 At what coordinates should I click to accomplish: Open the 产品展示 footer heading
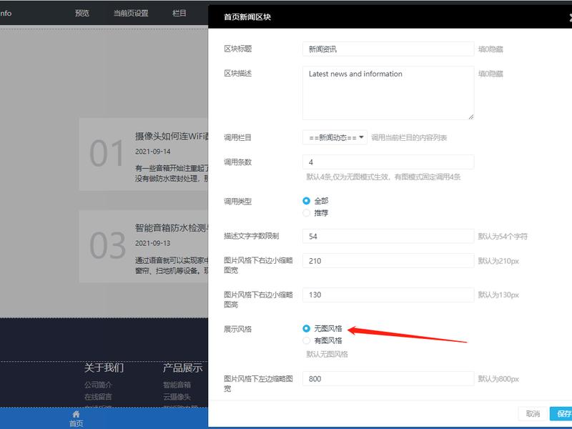(x=182, y=368)
